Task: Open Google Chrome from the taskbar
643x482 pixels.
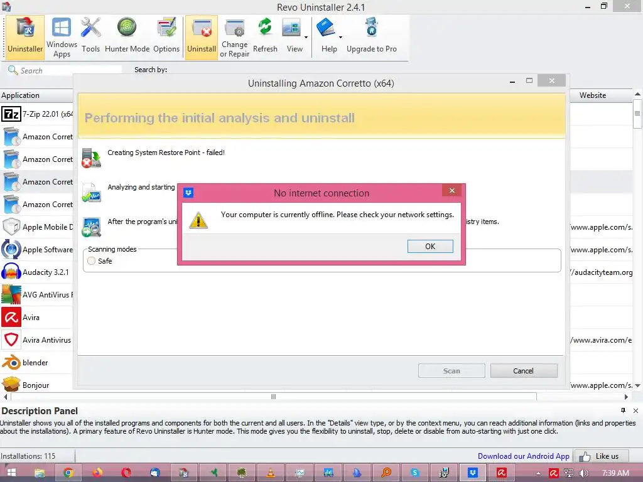Action: point(68,473)
